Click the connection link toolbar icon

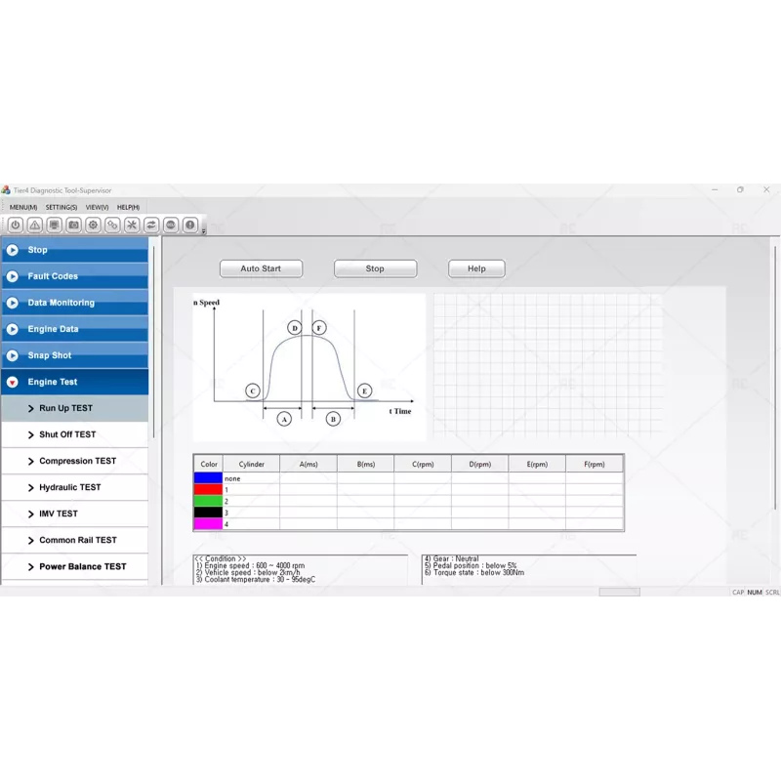click(112, 225)
